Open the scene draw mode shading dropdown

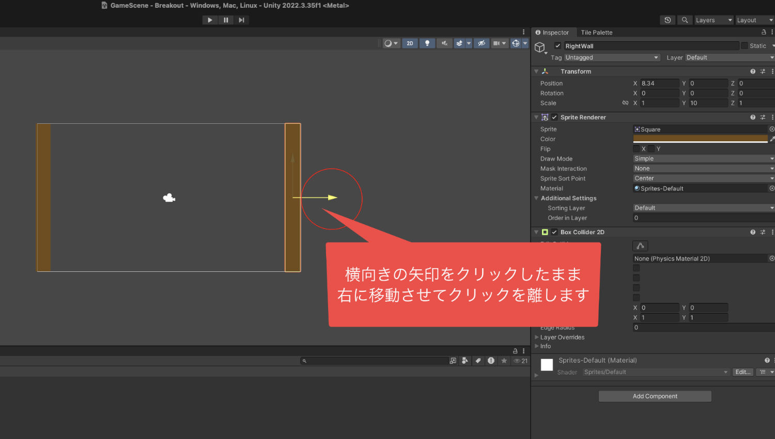pyautogui.click(x=391, y=43)
